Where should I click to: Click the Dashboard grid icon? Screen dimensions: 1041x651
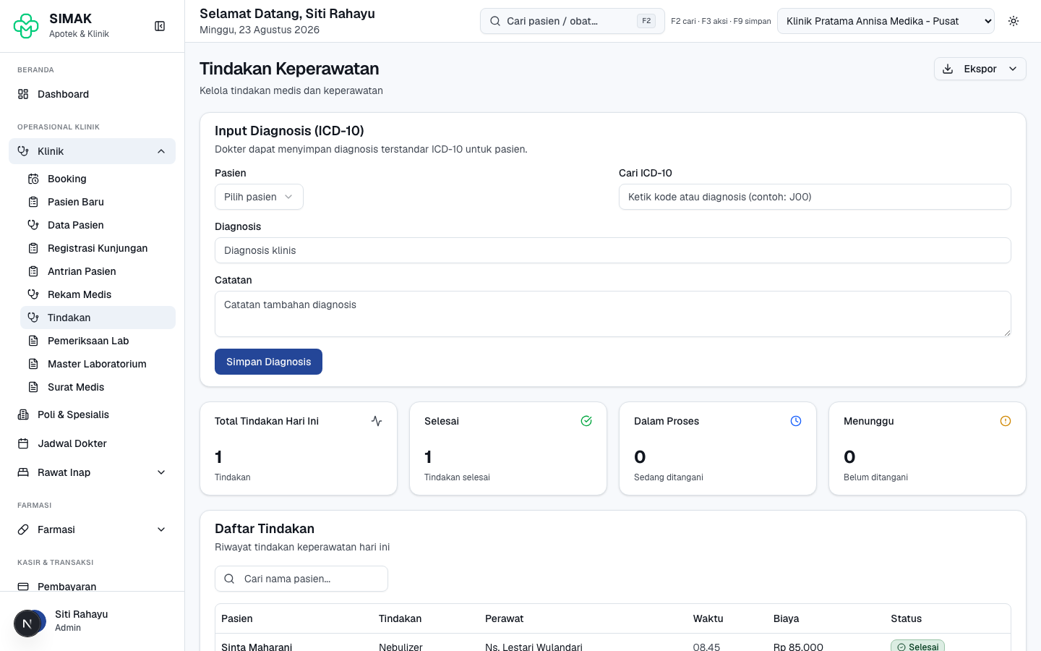(x=23, y=94)
